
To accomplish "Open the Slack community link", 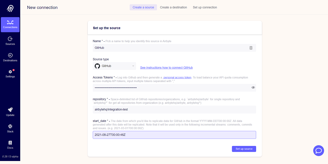I will (x=10, y=128).
